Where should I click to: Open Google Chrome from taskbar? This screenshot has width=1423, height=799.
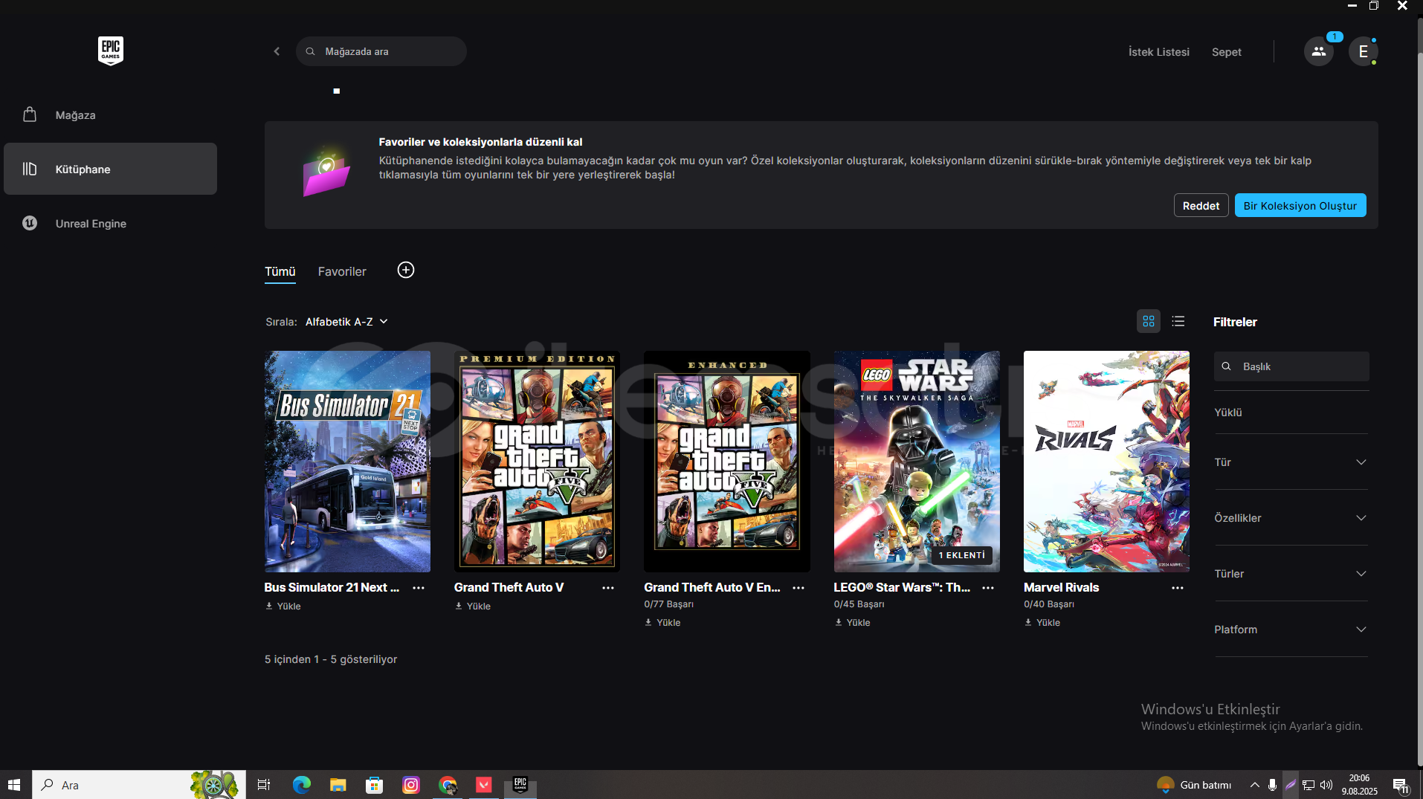(448, 785)
